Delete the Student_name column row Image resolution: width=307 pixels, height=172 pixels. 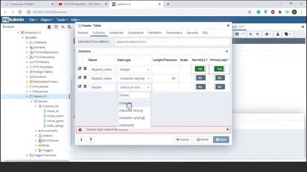coord(85,77)
